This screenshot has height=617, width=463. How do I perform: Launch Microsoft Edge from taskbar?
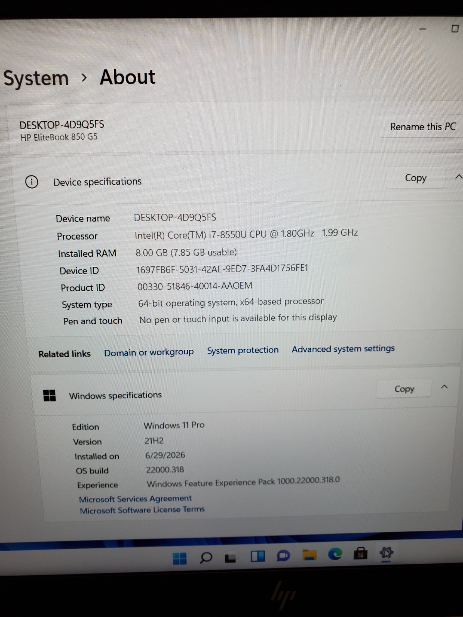coord(335,554)
